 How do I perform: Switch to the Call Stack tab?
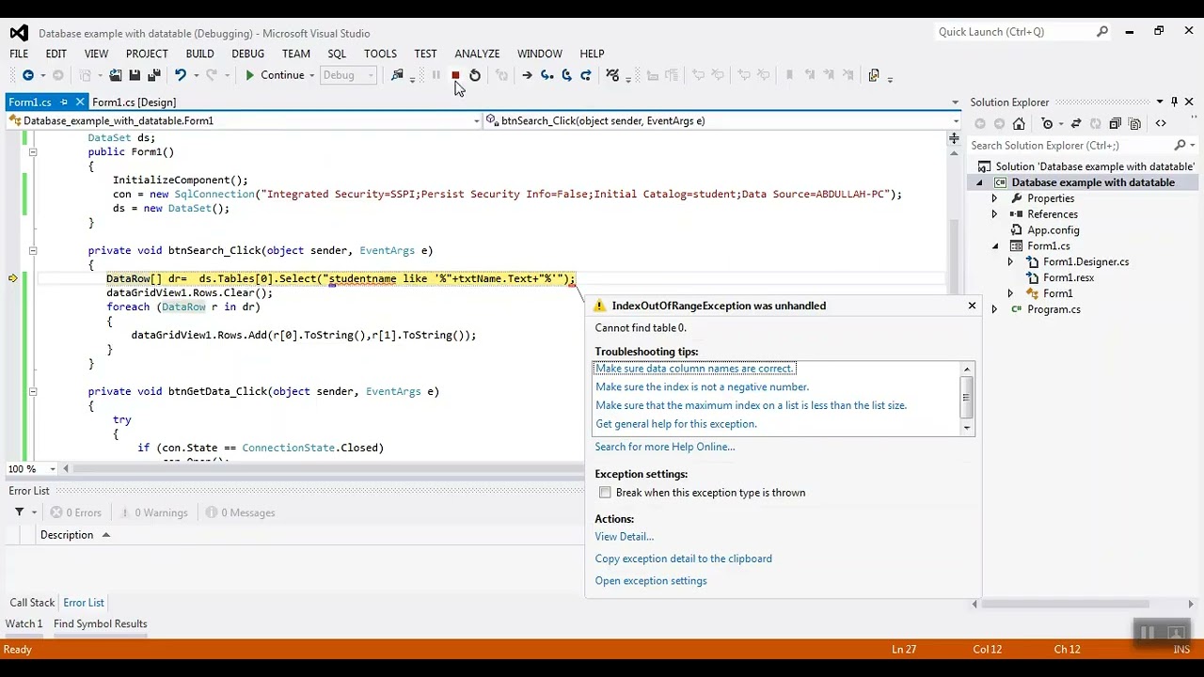point(32,603)
